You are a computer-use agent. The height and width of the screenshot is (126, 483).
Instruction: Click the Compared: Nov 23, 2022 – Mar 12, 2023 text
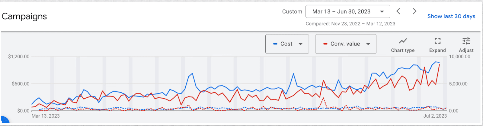tap(350, 24)
